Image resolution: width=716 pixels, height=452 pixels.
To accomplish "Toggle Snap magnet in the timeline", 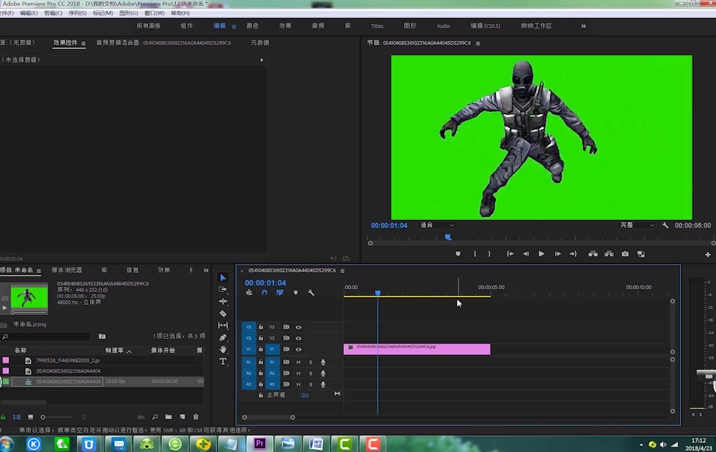I will 264,293.
